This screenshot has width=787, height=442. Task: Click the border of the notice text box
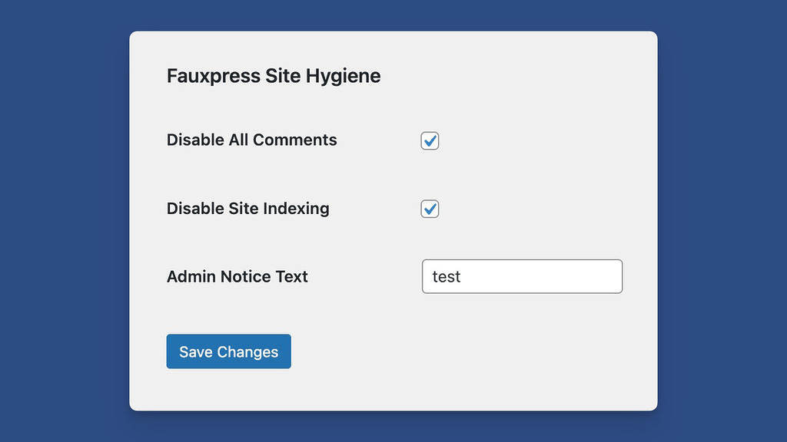(x=523, y=260)
